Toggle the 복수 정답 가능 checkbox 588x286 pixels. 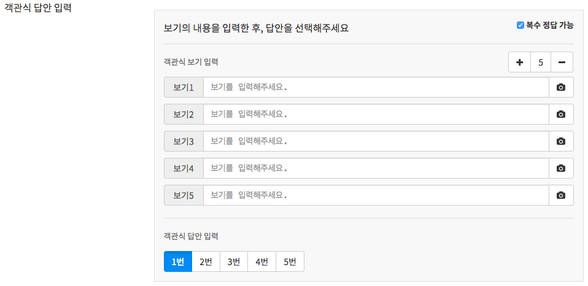pyautogui.click(x=520, y=25)
